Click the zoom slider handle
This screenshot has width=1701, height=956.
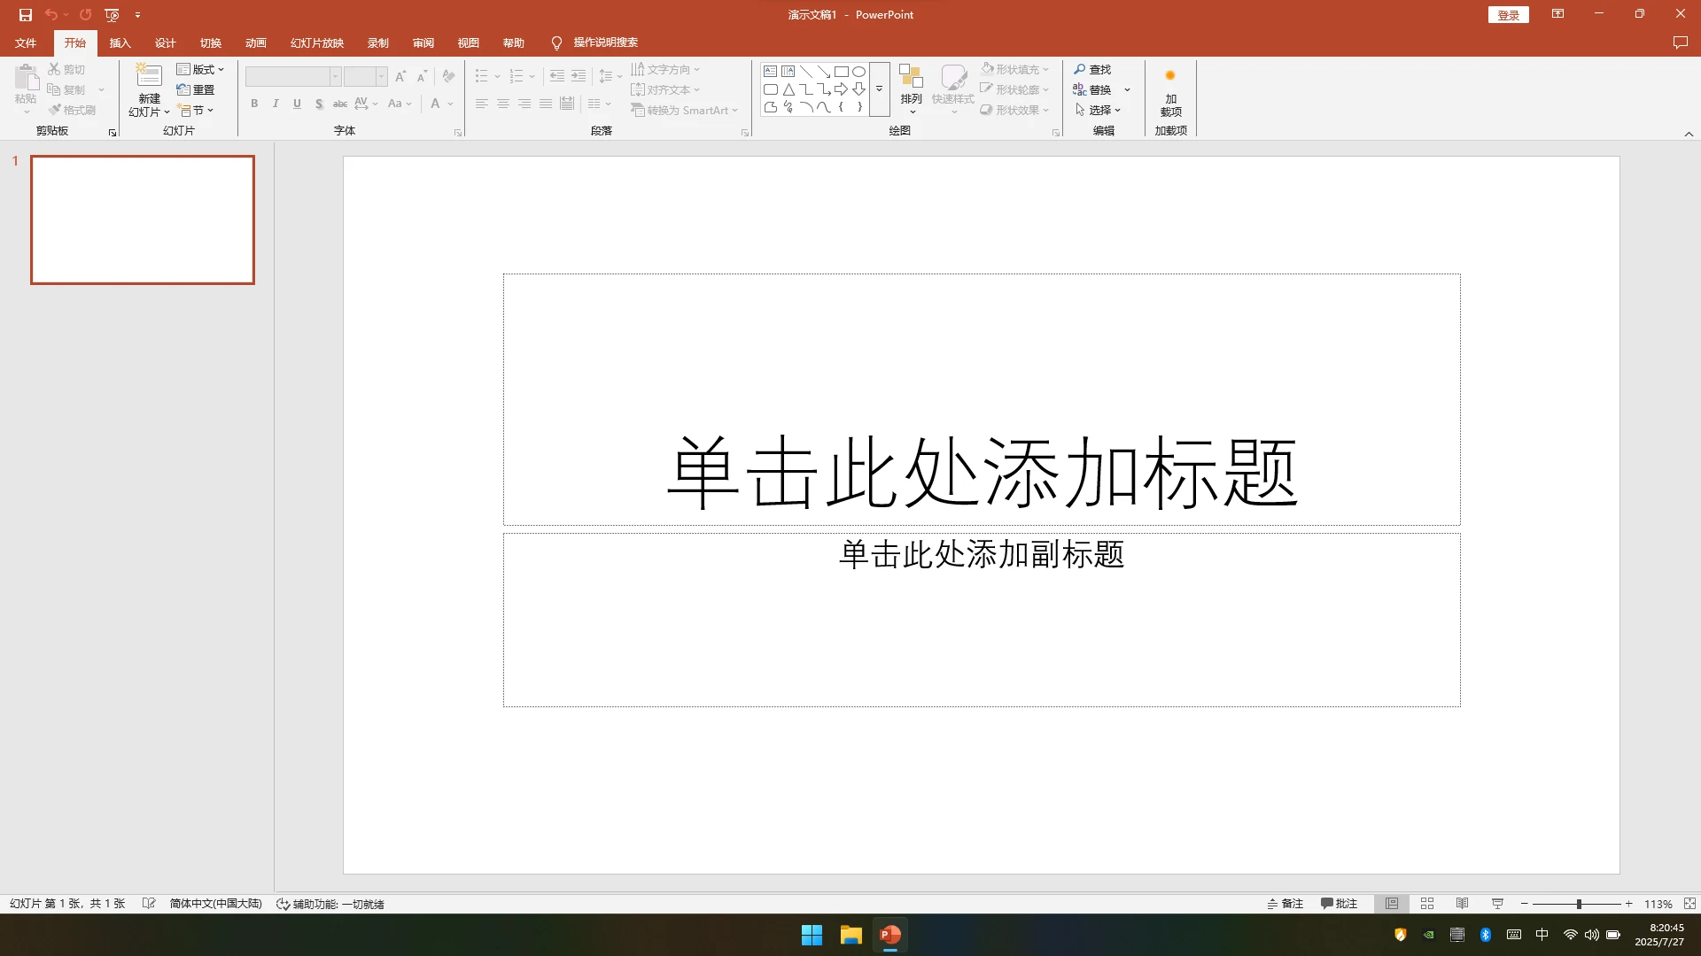coord(1579,904)
